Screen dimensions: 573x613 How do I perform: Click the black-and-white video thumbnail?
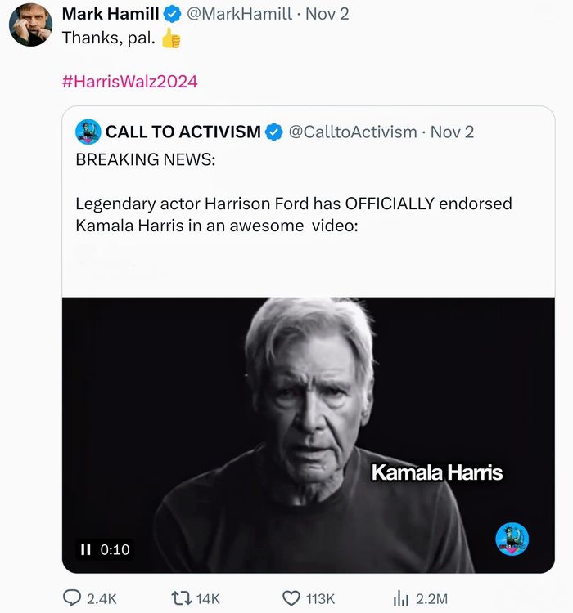(x=309, y=435)
